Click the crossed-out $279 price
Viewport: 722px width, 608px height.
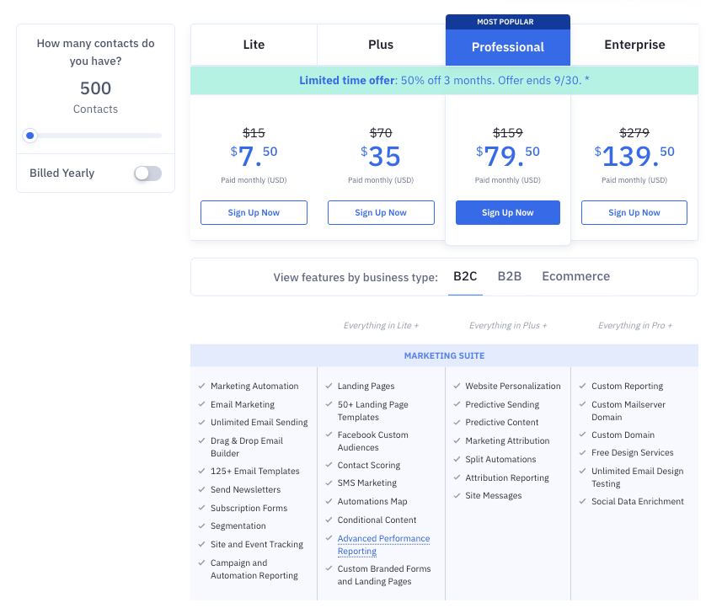pyautogui.click(x=634, y=133)
